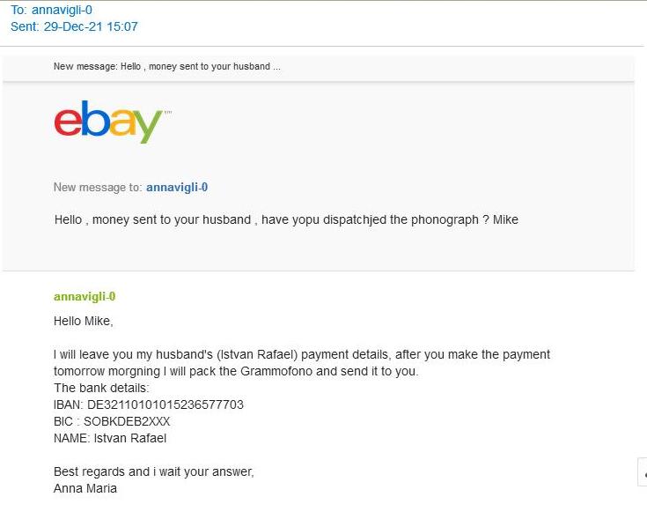The image size is (647, 512).
Task: Click the 'New message to:' label
Action: [98, 187]
